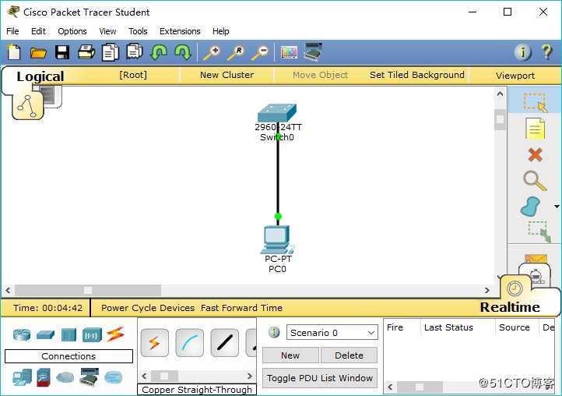This screenshot has height=396, width=562.
Task: Save using the floppy disk icon
Action: tap(62, 52)
